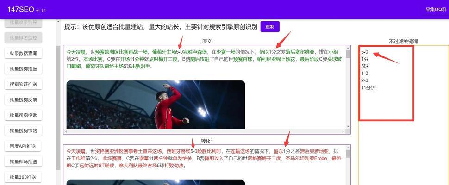Click the 重制 reset button
This screenshot has height=185, width=449.
pos(270,27)
